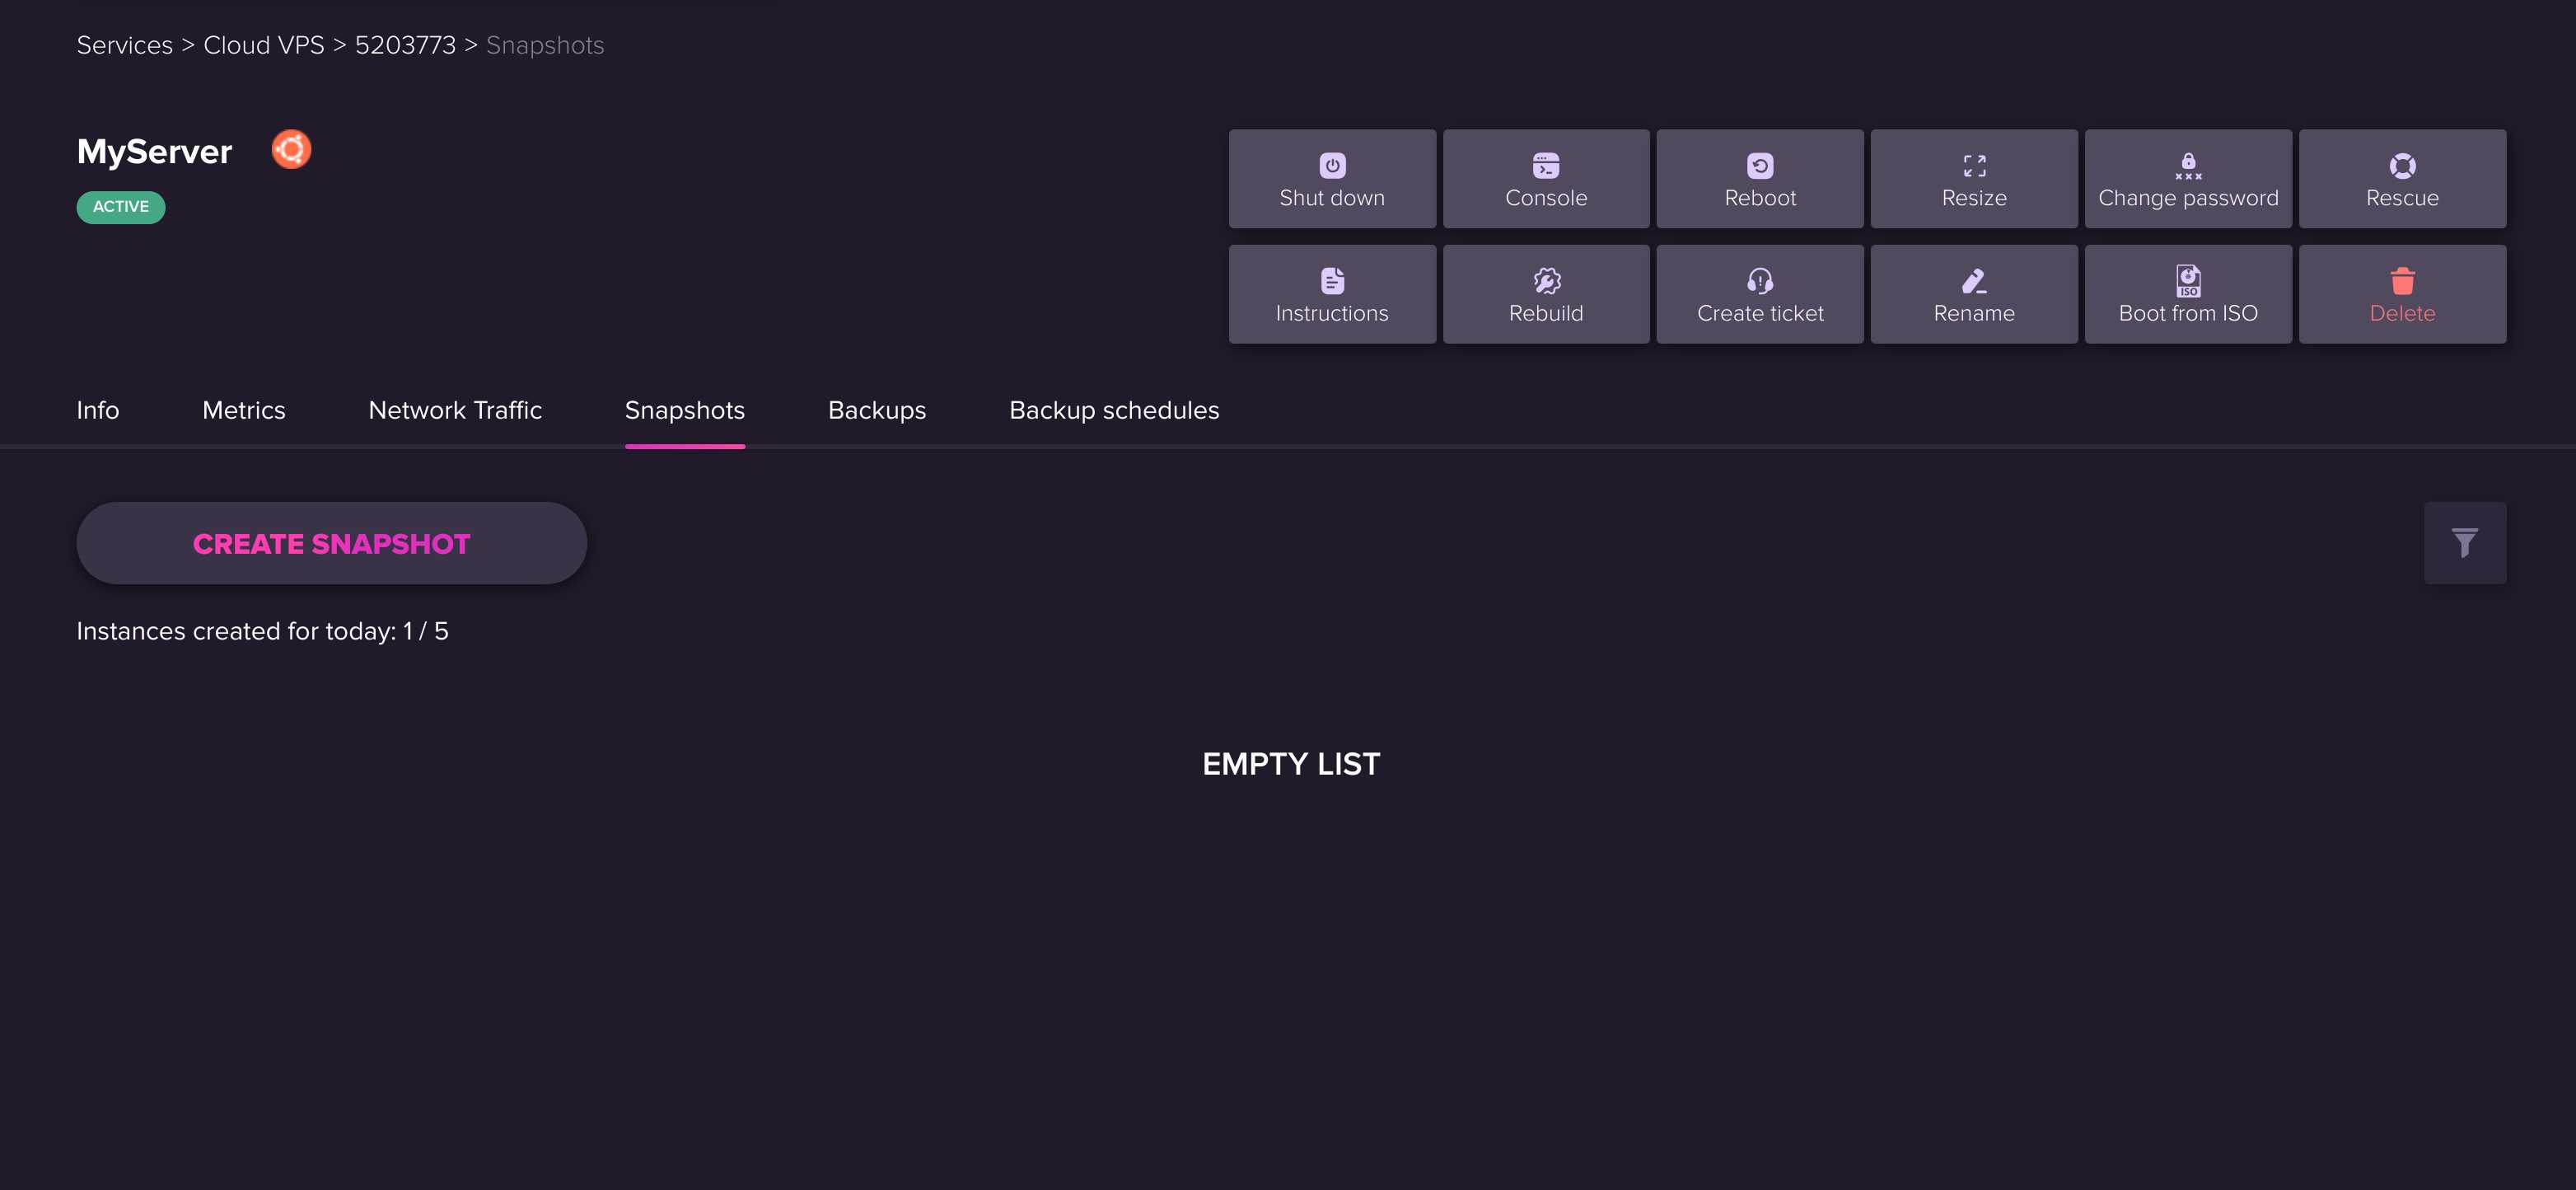
Task: Toggle the active server status indicator
Action: [x=120, y=207]
